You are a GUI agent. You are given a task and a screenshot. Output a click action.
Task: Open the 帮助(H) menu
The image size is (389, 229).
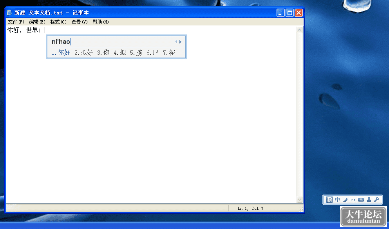tap(101, 22)
